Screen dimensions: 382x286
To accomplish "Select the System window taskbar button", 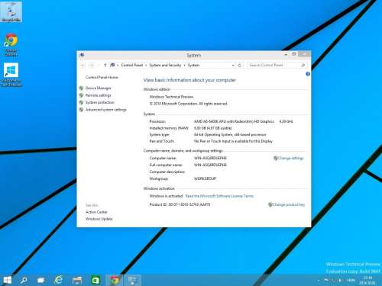I will [132, 280].
